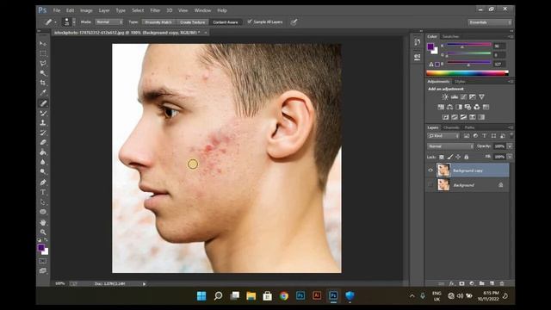Select the Spot Healing Brush tool
This screenshot has width=551, height=310.
point(43,103)
